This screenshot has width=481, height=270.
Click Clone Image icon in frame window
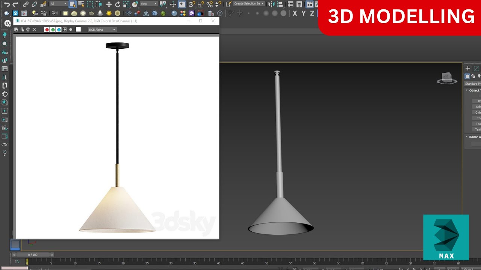[22, 29]
